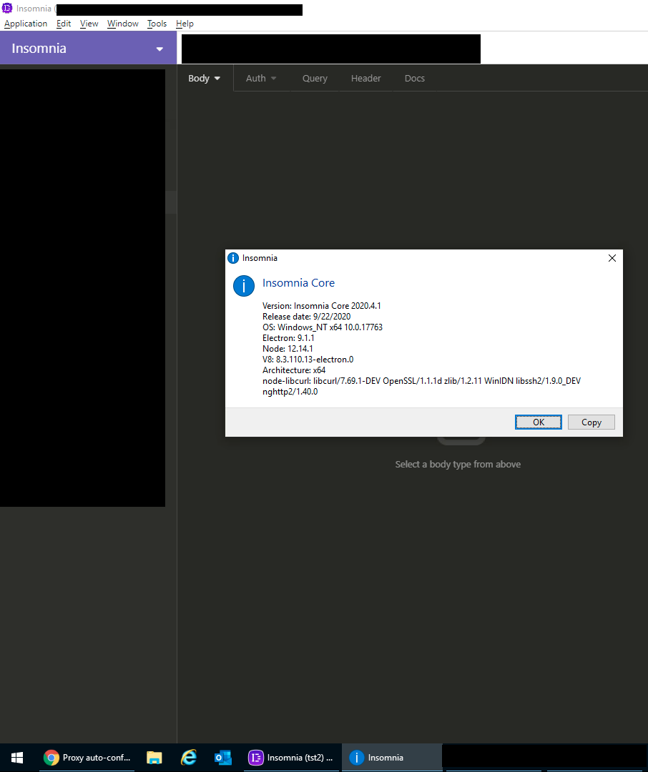
Task: Copy version info with the Copy button
Action: click(591, 422)
